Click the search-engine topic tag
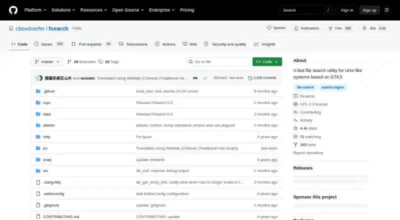Screen dimensions: 400x220 (332, 87)
